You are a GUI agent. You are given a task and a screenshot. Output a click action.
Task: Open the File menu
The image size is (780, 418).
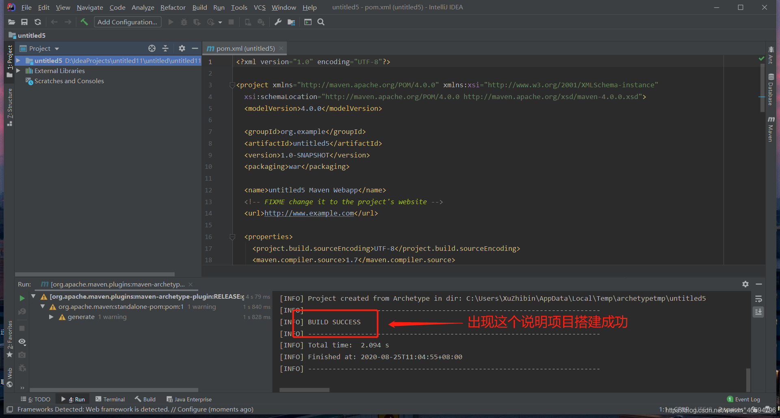click(x=26, y=7)
